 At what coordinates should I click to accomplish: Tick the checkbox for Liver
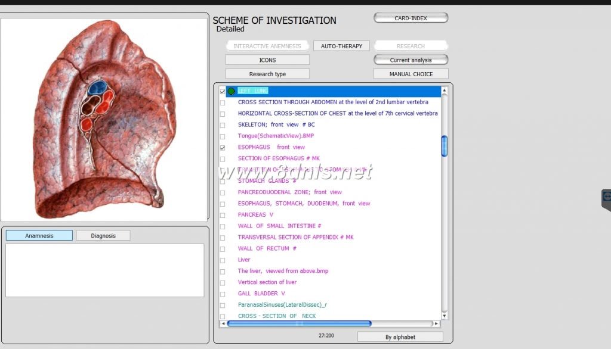[x=223, y=260]
